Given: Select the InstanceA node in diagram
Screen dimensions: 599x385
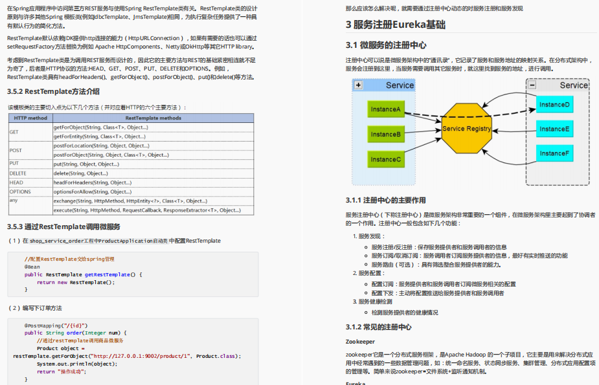Looking at the screenshot, I should (x=386, y=109).
